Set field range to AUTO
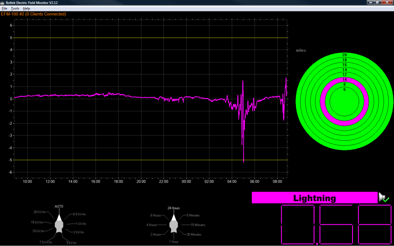The image size is (394, 246). pos(59,206)
